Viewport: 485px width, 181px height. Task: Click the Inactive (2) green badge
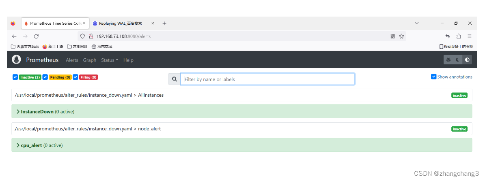[30, 77]
